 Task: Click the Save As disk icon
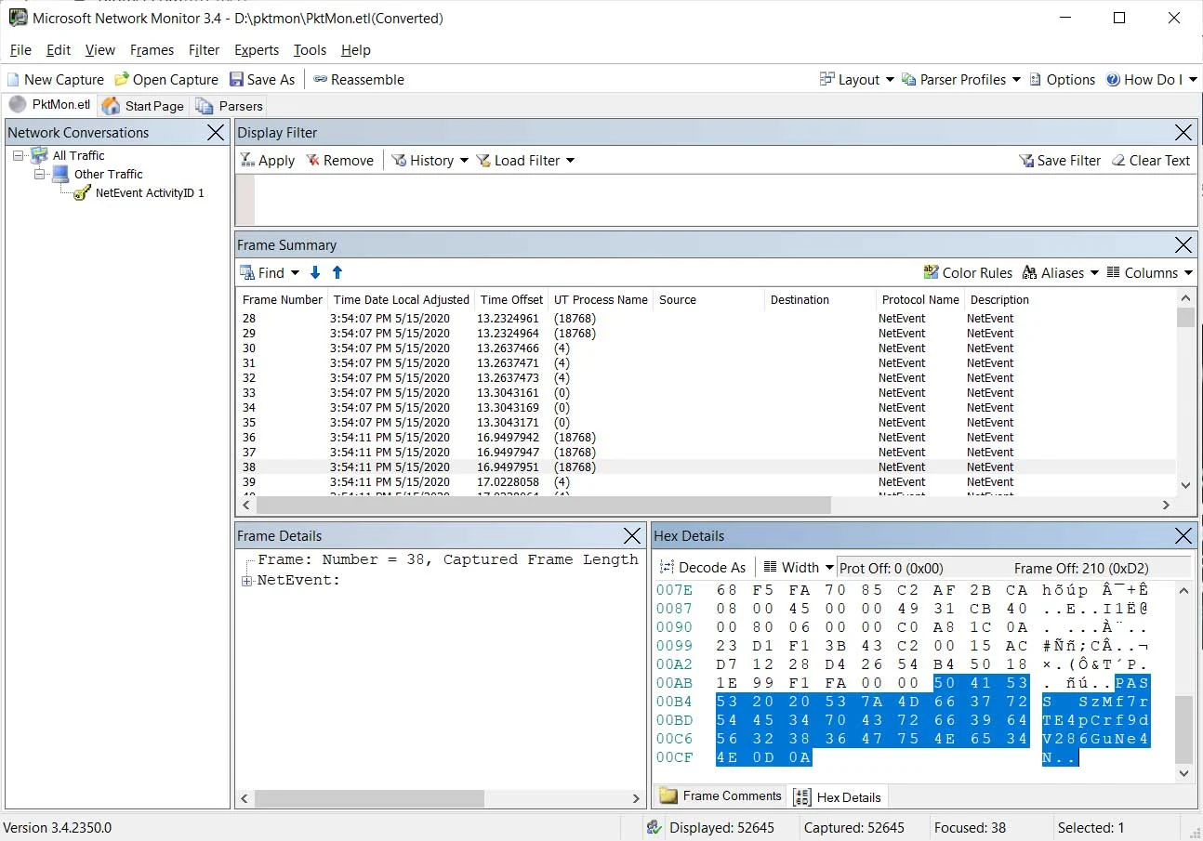click(236, 80)
